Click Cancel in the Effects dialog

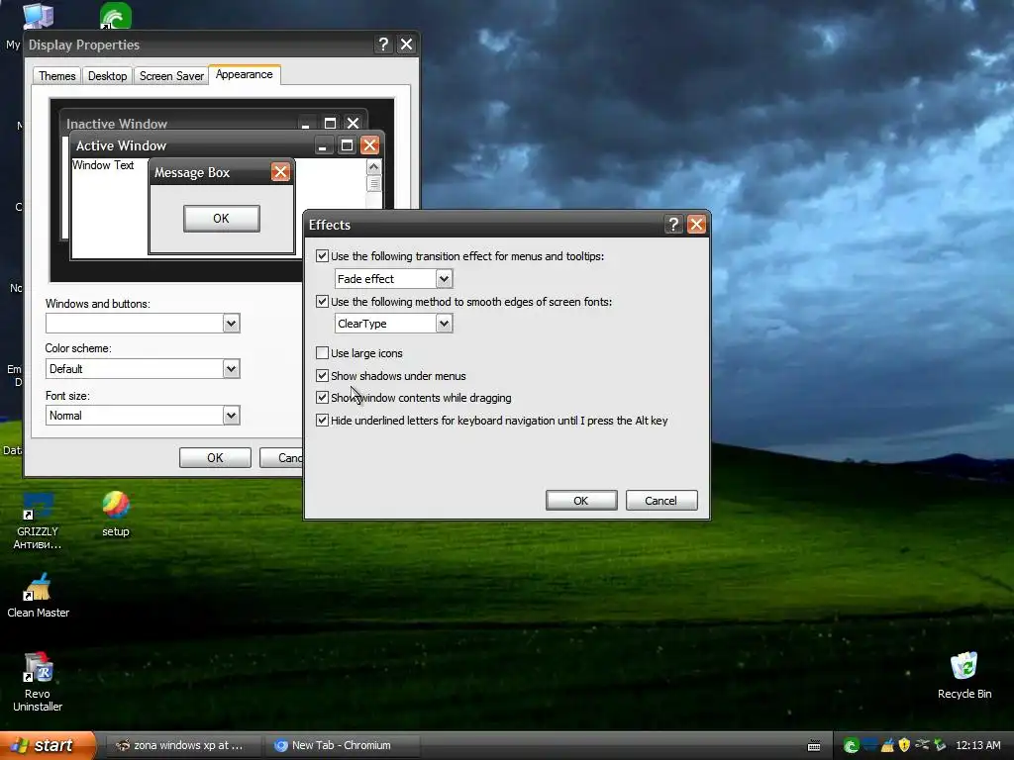click(661, 500)
